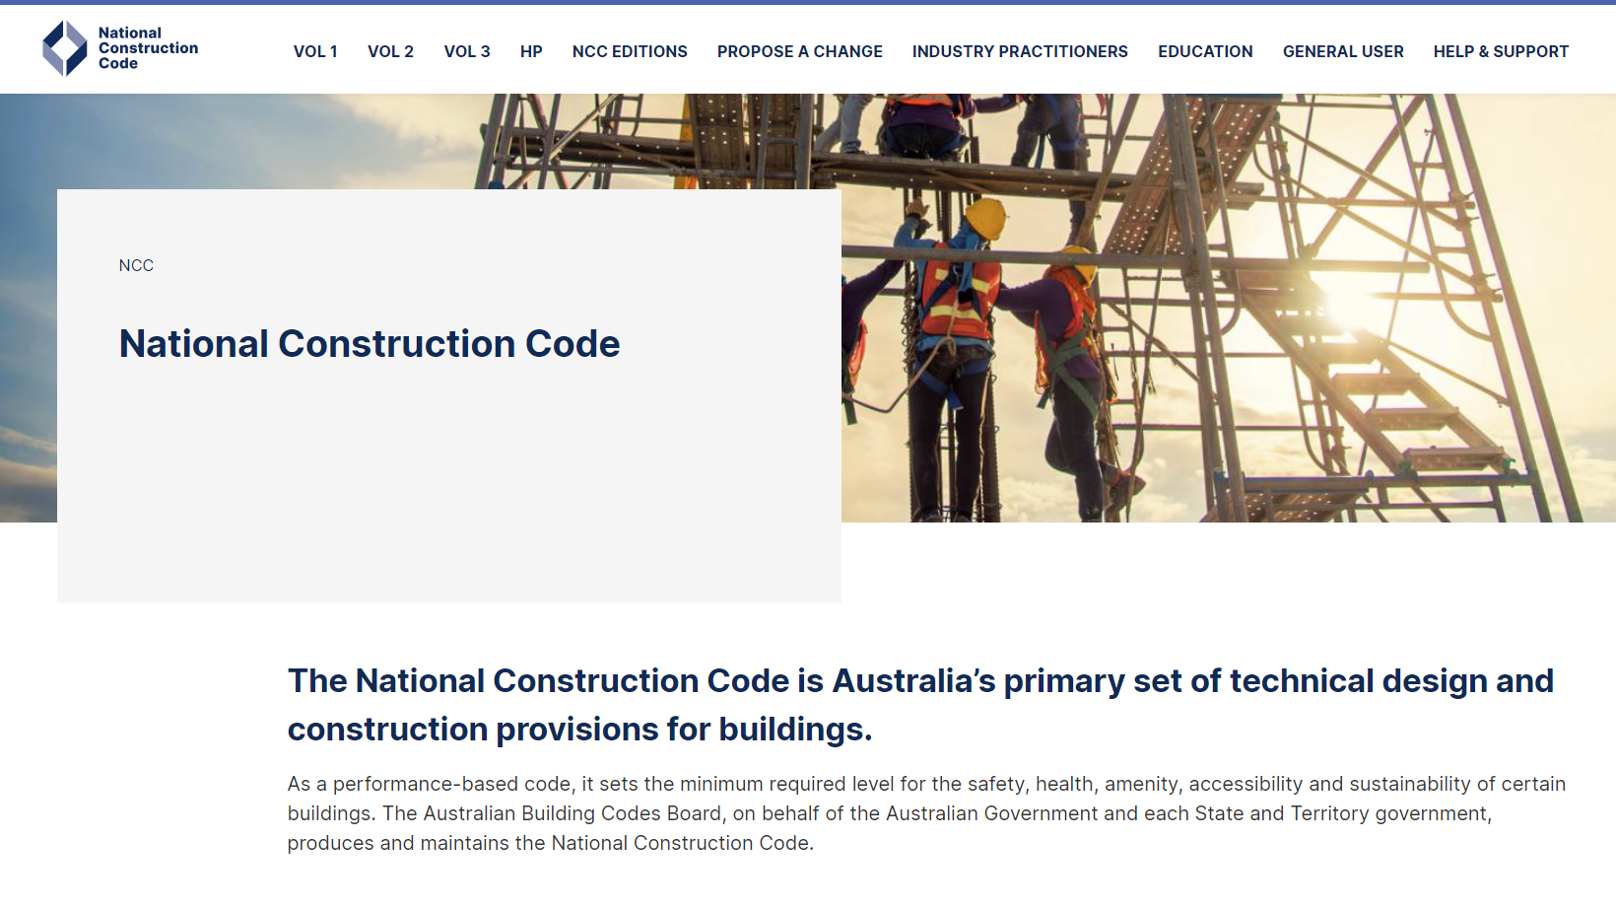
Task: Open the GENERAL USER section
Action: pyautogui.click(x=1343, y=51)
